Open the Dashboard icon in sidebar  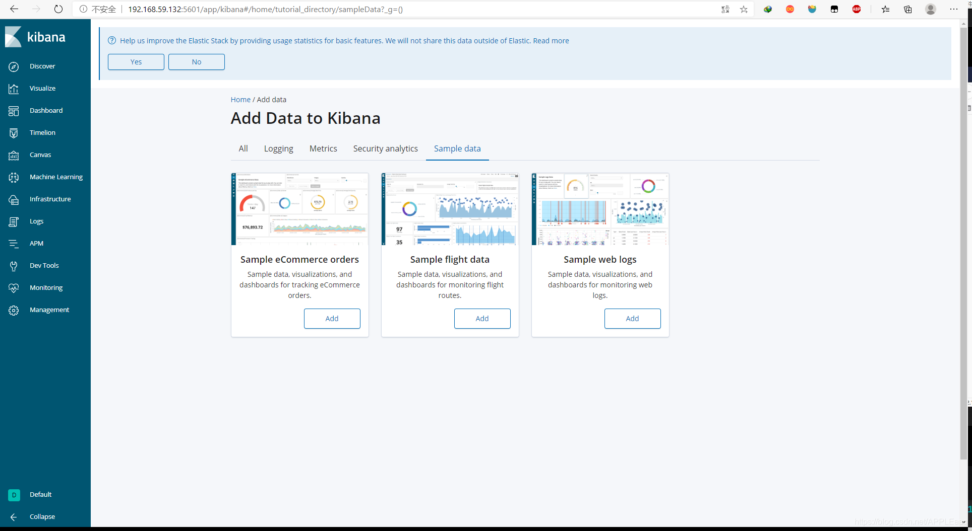pos(14,111)
